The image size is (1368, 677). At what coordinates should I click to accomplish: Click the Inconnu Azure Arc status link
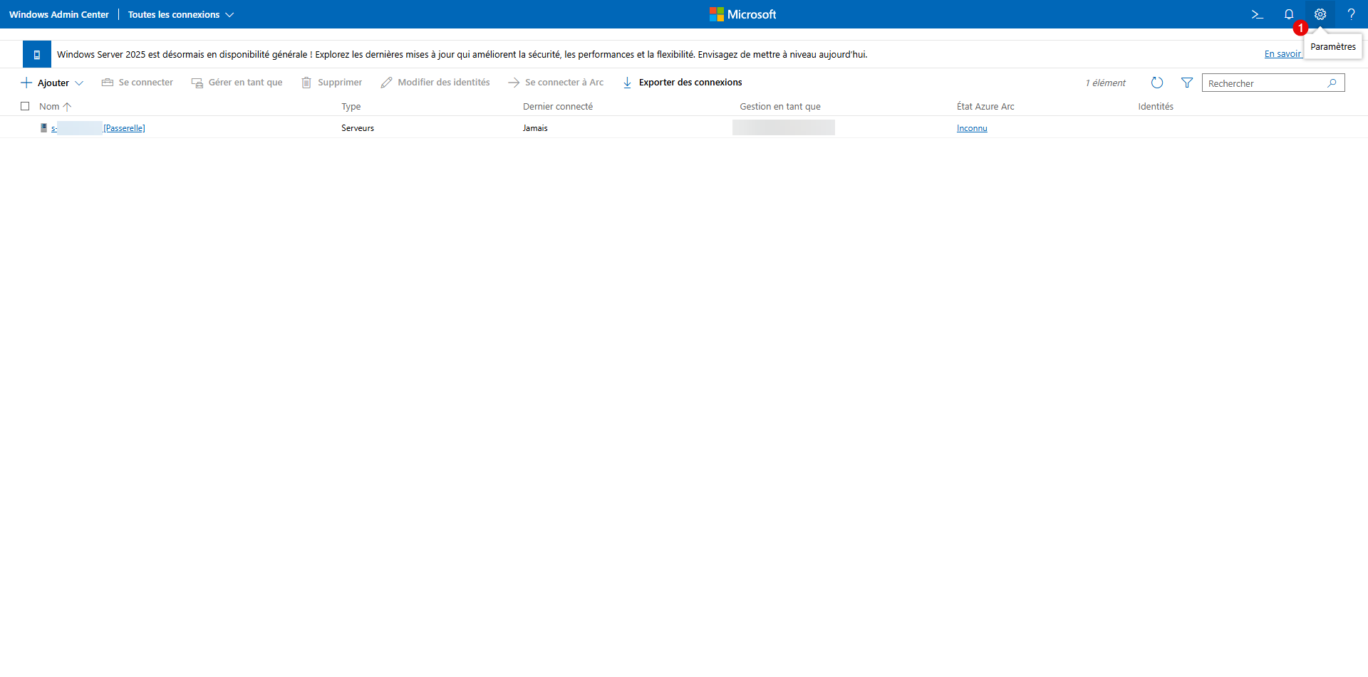tap(971, 128)
